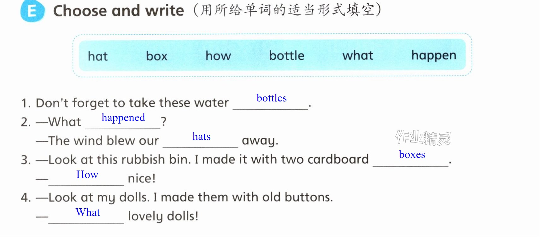Click the blank filled with 'bottles'

(271, 101)
